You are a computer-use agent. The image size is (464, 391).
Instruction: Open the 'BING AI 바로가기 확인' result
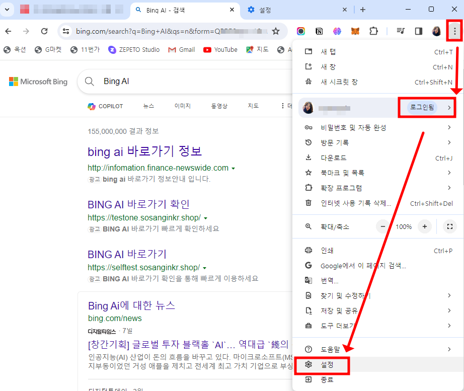pyautogui.click(x=138, y=204)
